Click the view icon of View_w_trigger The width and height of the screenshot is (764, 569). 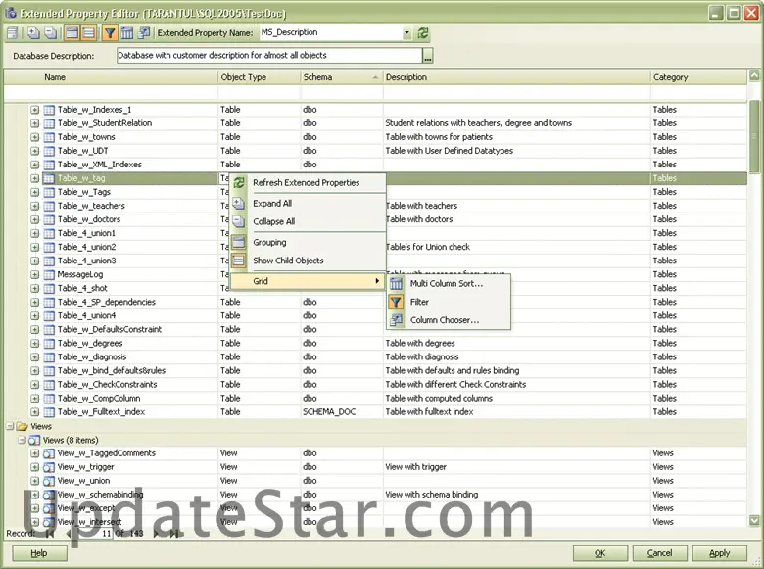coord(49,467)
